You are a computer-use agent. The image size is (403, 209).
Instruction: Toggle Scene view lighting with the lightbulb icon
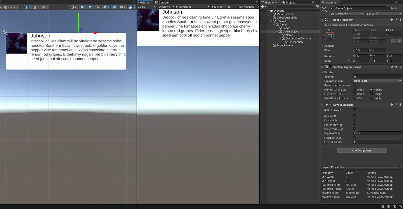pyautogui.click(x=90, y=7)
